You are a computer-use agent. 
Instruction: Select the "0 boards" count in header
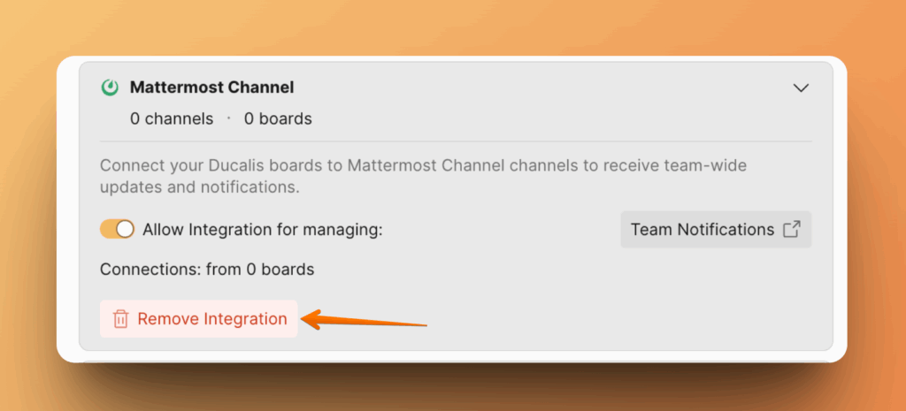tap(278, 118)
